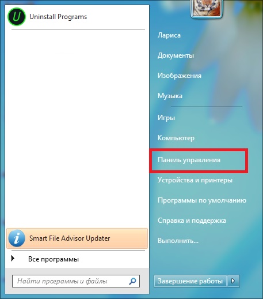263x299 pixels.
Task: Open Игры folder
Action: tap(166, 118)
